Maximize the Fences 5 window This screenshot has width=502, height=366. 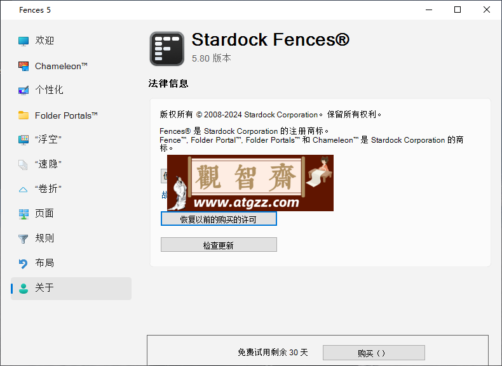(458, 10)
